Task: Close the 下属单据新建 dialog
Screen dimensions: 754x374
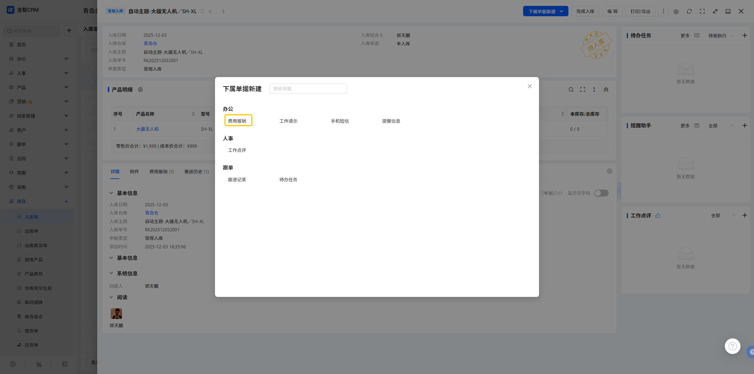Action: (530, 86)
